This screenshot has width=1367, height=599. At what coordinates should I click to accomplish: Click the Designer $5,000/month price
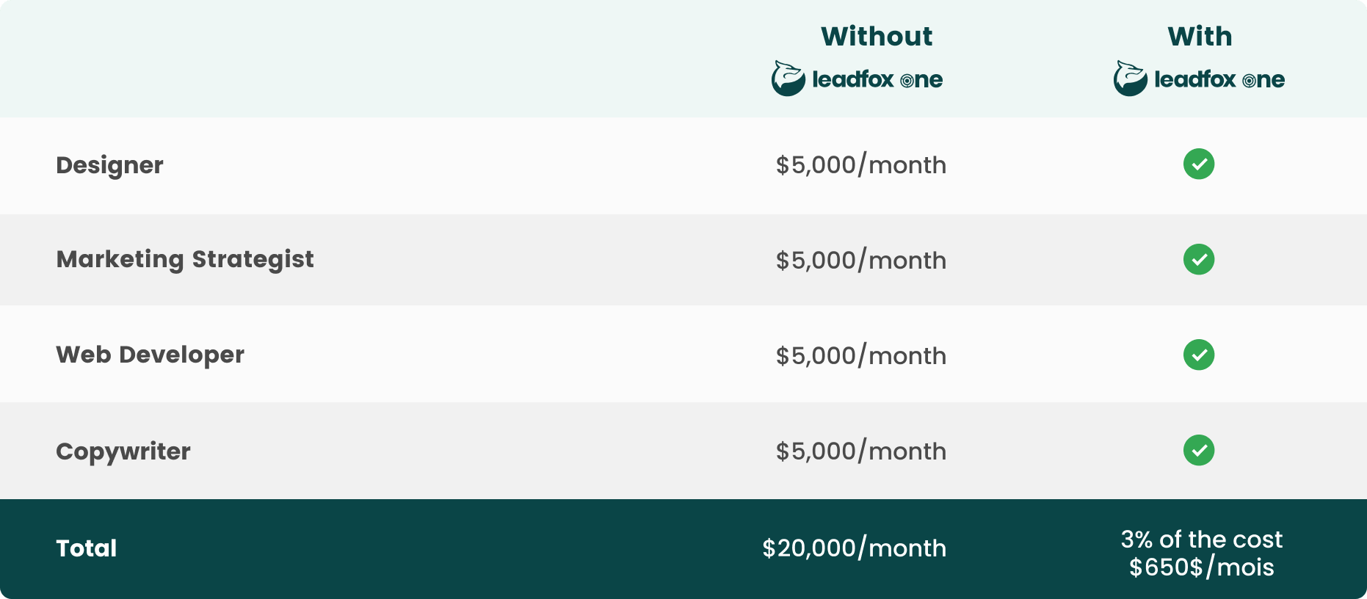point(860,164)
